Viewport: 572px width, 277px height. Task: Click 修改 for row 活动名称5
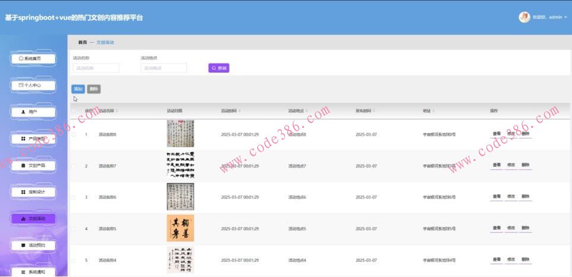coord(511,228)
